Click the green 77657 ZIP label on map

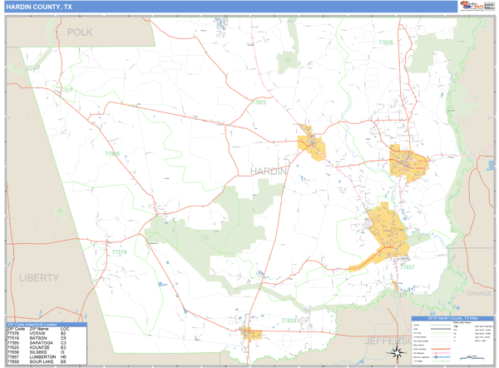(x=407, y=267)
